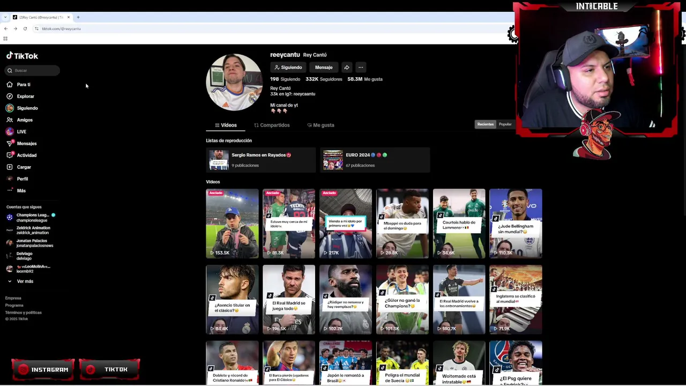Open Sergio Ramos en Rayados playlist
Screen dimensions: 686x386
coord(261,160)
